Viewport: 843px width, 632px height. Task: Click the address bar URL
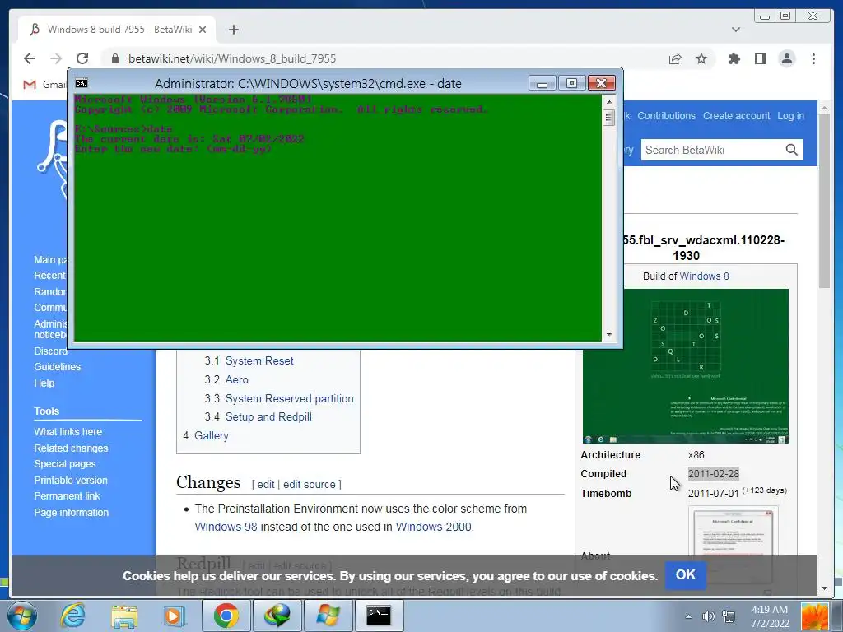(231, 58)
